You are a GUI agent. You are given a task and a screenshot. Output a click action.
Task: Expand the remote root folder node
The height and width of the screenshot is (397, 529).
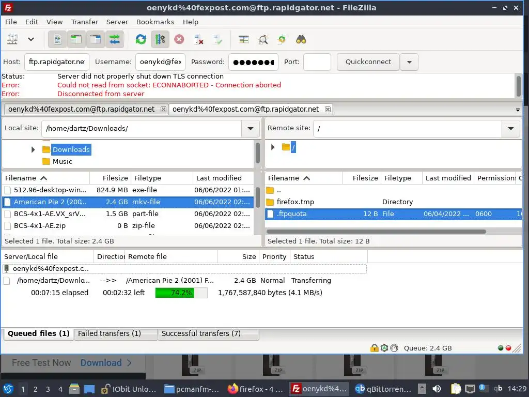273,147
